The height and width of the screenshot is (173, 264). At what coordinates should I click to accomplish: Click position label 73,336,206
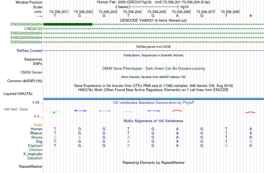[181, 12]
